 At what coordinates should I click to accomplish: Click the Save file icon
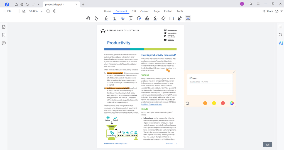tap(16, 4)
